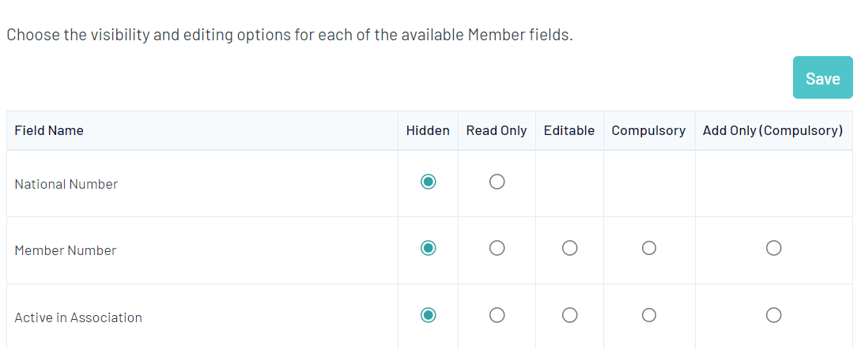Click the Editable column header
861x349 pixels.
569,131
